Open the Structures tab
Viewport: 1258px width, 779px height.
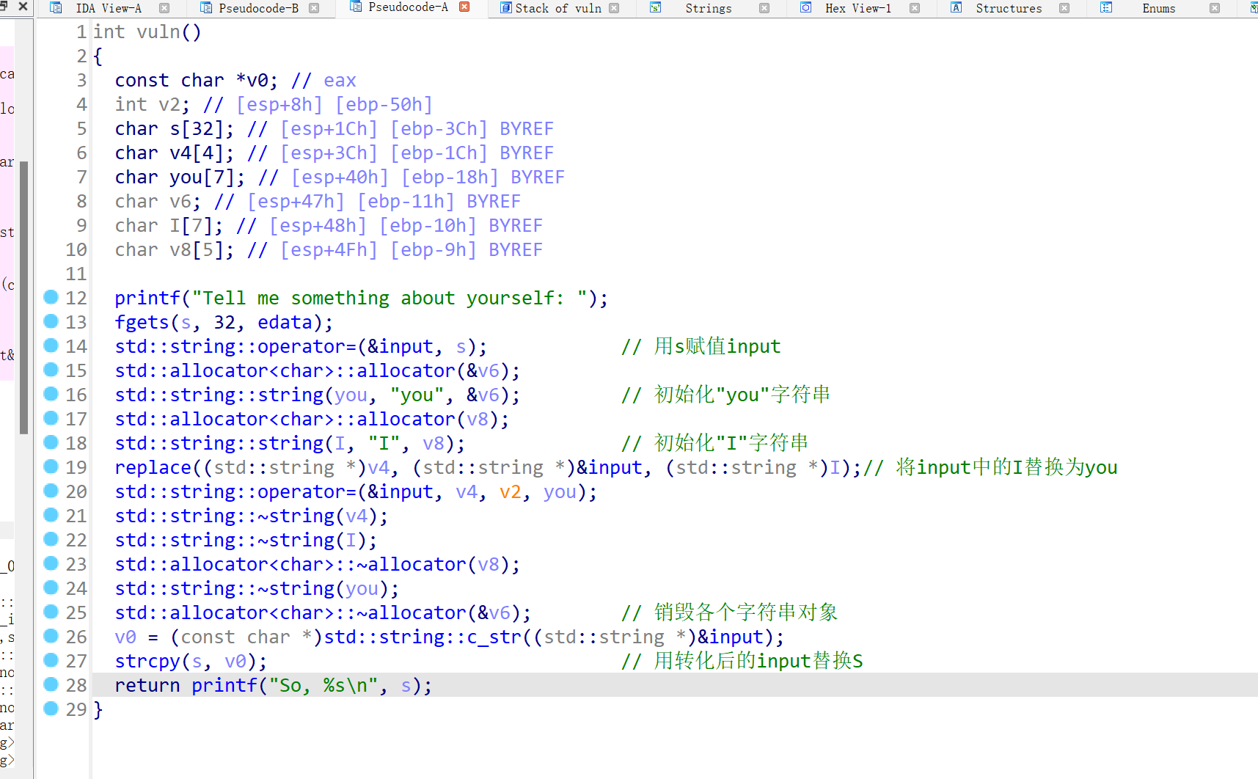pos(1008,8)
